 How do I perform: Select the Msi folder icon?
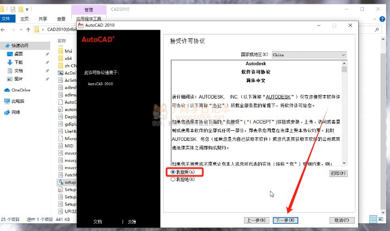point(61,51)
